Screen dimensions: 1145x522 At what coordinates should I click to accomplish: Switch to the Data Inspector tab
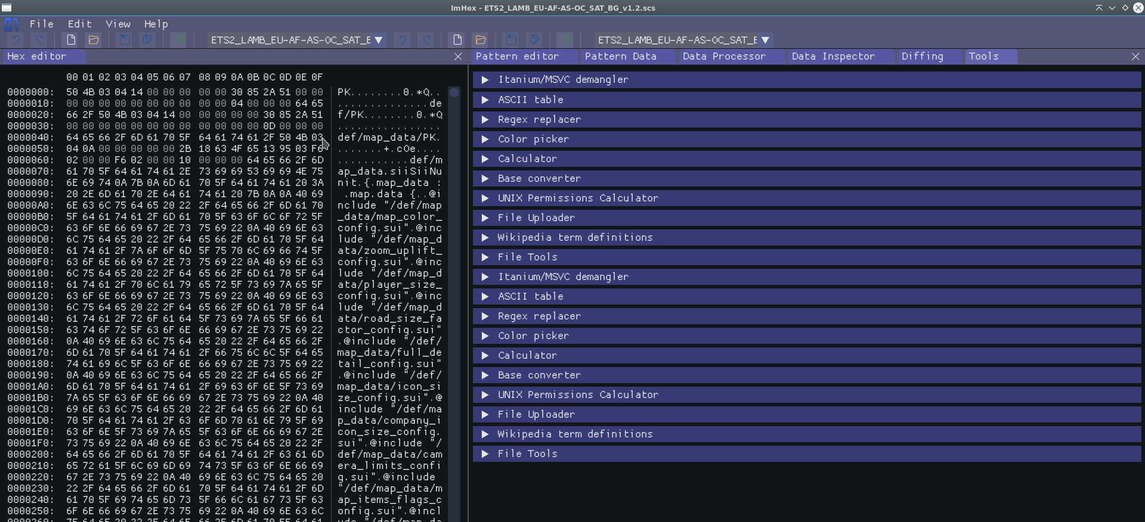pyautogui.click(x=840, y=57)
